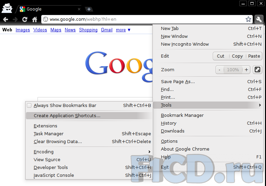Select Clear Browsing Data...
Screen dimensions: 266x186
[x=89, y=142]
